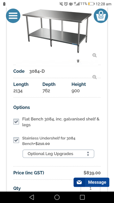Tap the battery indicator in status bar
114x203 pixels.
[x=91, y=4]
